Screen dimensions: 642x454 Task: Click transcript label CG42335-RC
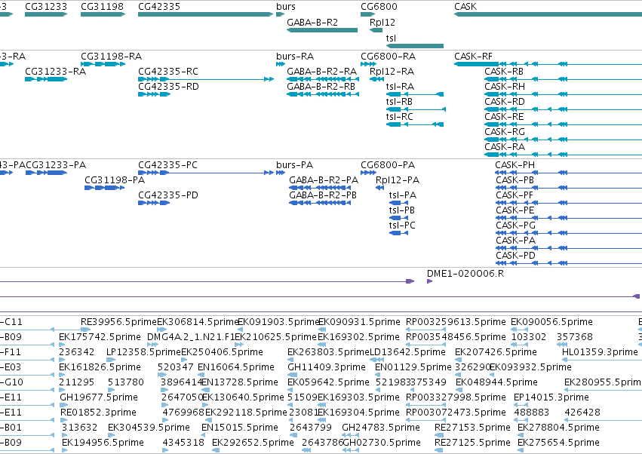[168, 71]
